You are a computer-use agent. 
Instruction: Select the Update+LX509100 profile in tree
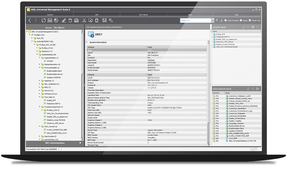[54, 77]
